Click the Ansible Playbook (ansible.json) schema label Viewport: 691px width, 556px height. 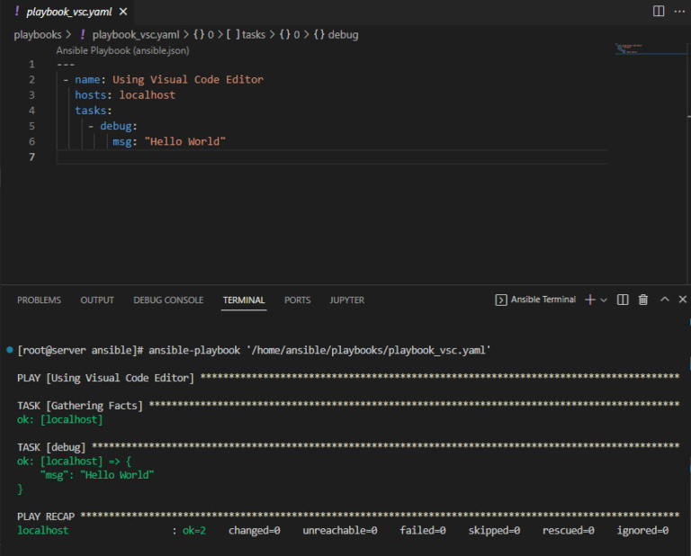pos(122,50)
